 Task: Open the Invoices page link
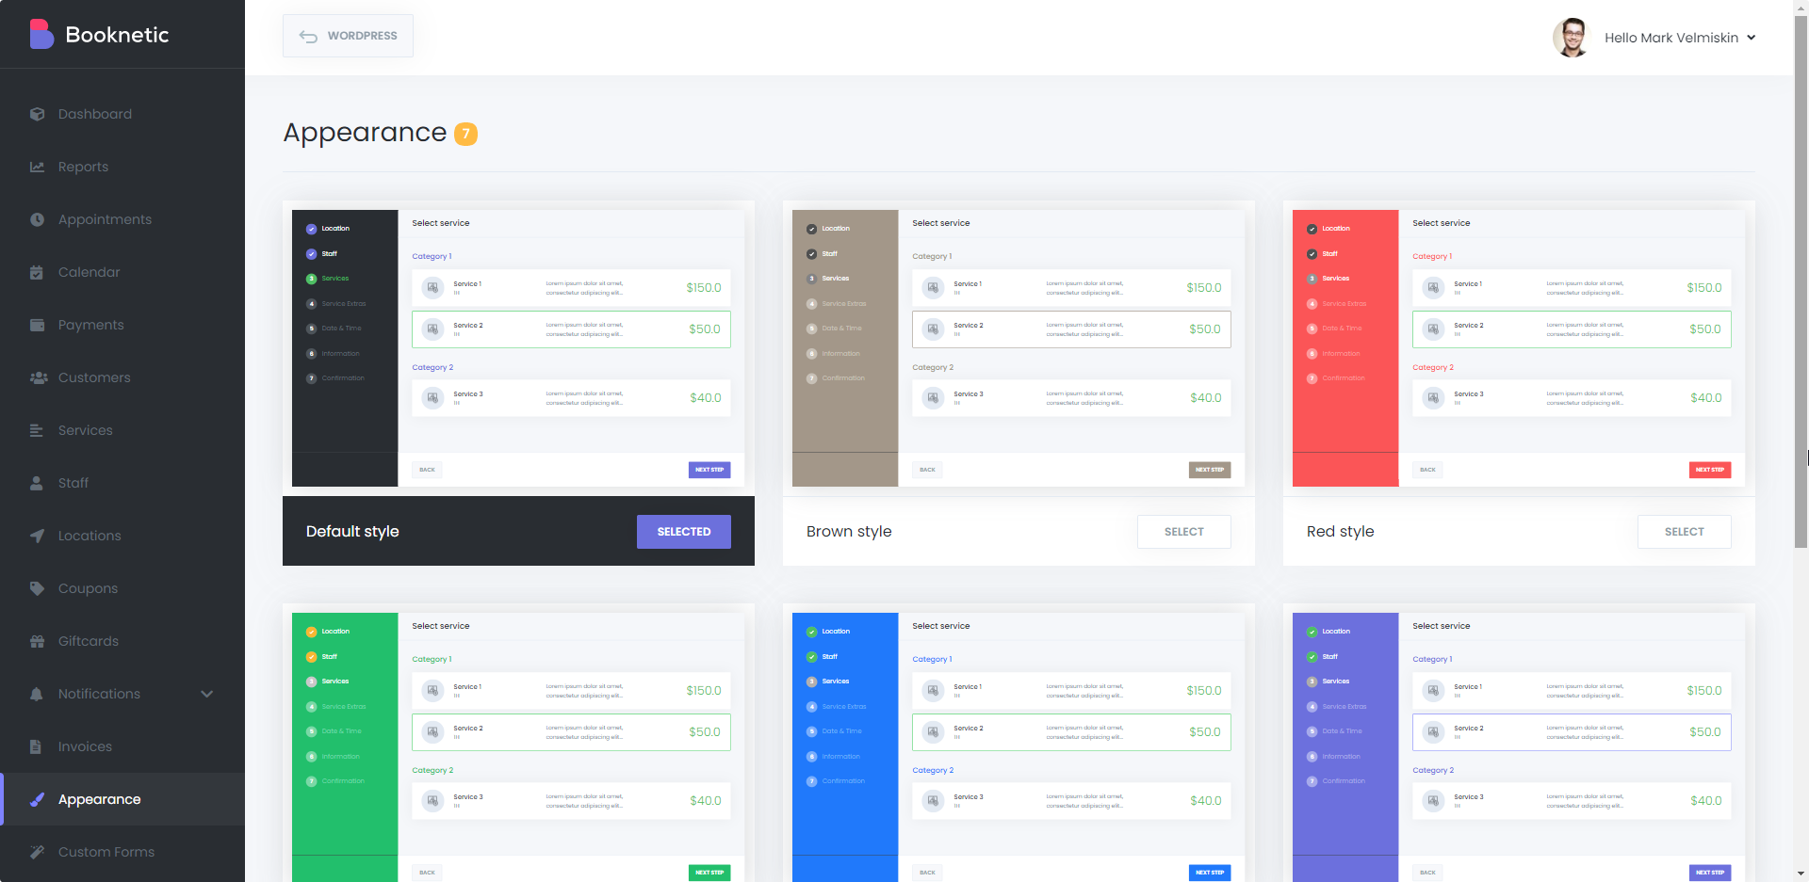(x=122, y=746)
